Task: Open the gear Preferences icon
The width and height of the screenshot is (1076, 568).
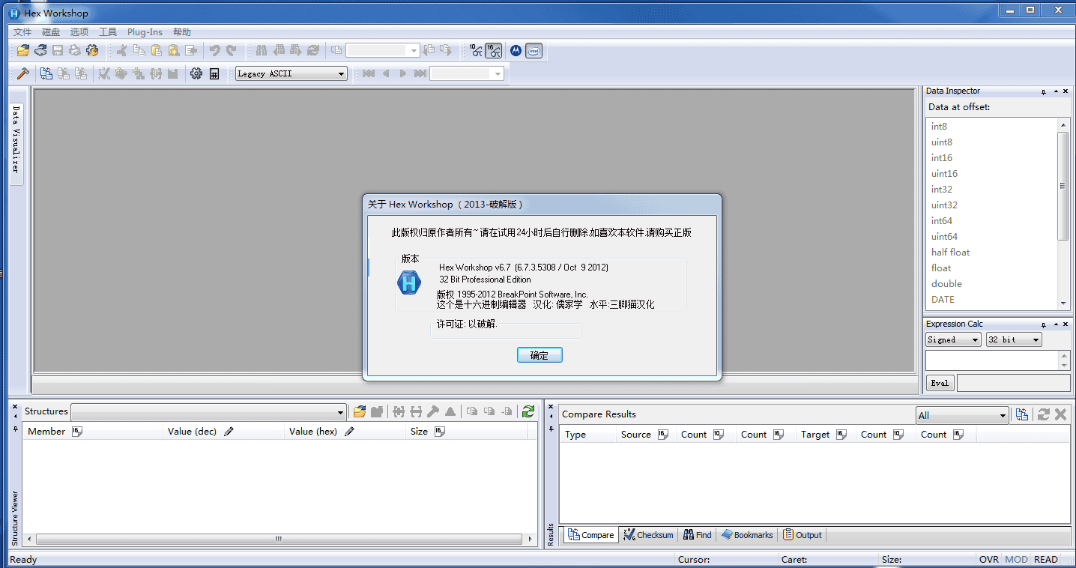Action: click(196, 73)
